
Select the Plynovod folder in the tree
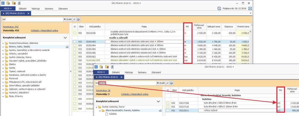tap(13, 78)
